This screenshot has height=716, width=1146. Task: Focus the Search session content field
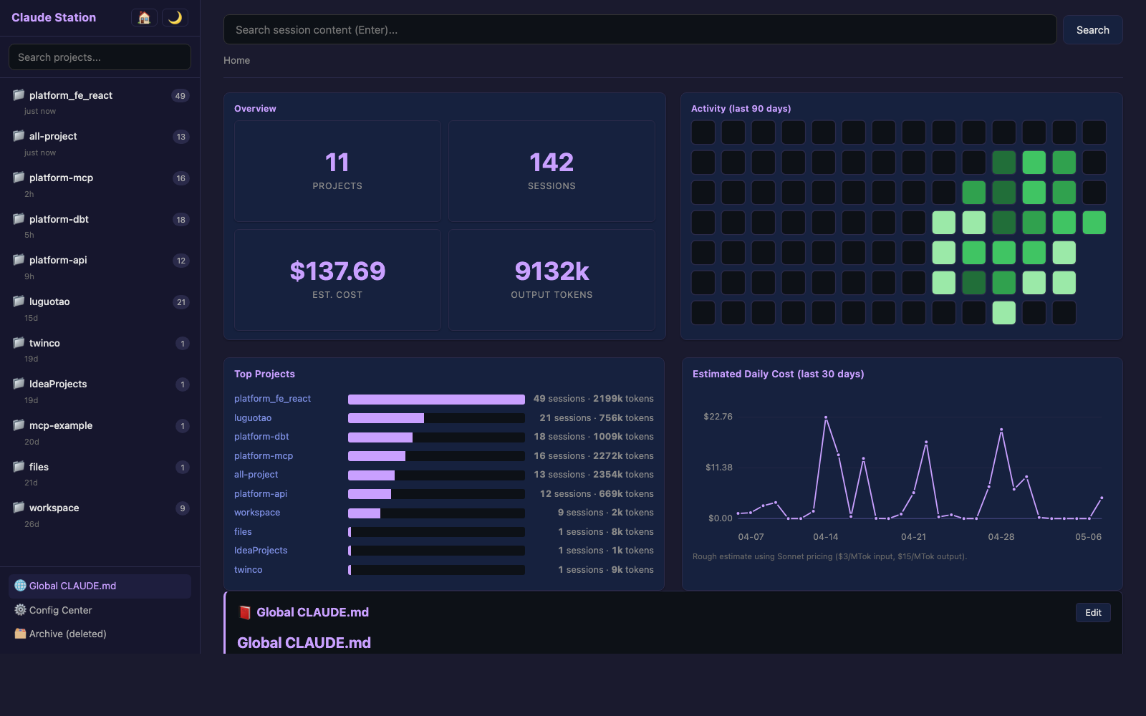coord(640,30)
